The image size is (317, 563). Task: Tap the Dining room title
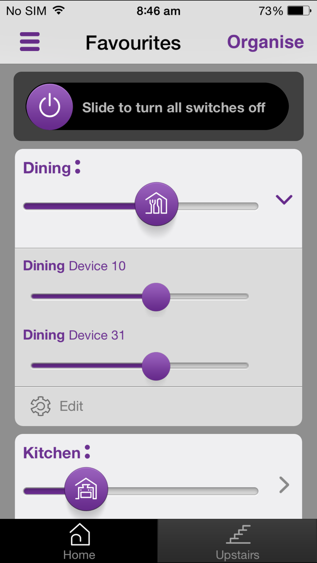[x=47, y=168]
